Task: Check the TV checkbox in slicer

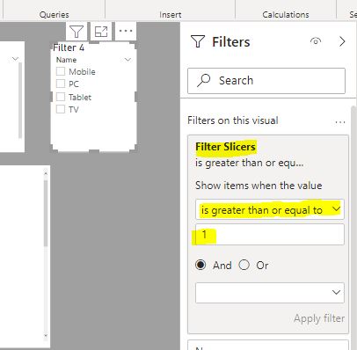Action: [61, 109]
